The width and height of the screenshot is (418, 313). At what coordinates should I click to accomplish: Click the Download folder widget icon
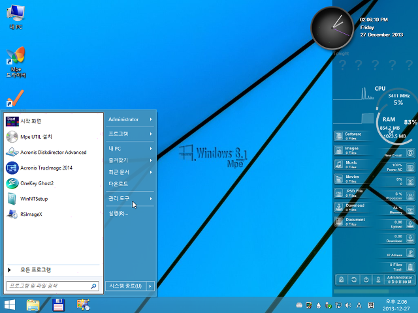coord(339,207)
